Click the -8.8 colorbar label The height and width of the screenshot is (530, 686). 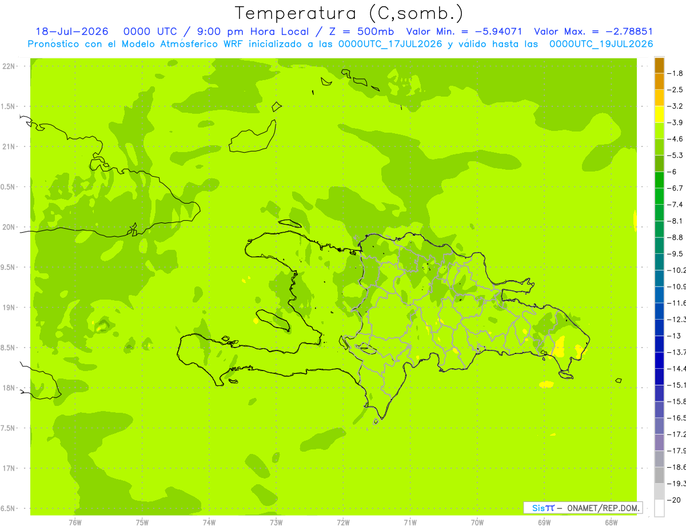pyautogui.click(x=675, y=237)
